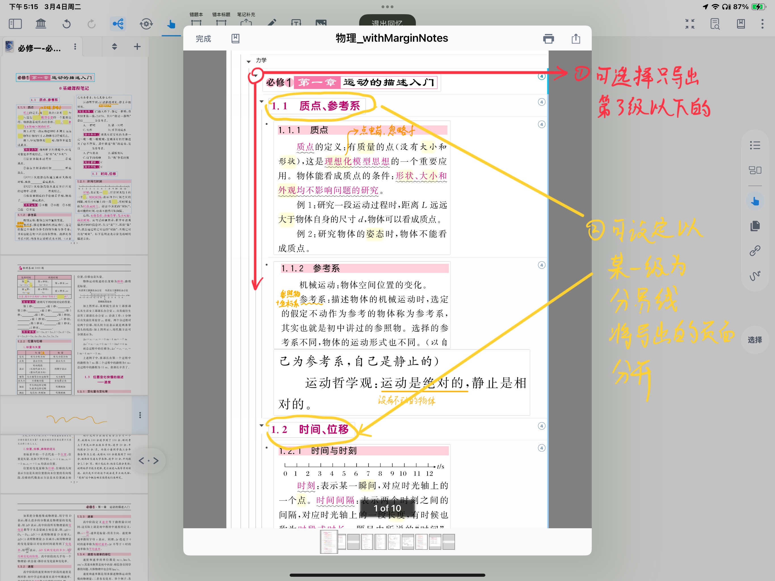Toggle the mindmap branch view icon
775x581 pixels.
[x=118, y=24]
